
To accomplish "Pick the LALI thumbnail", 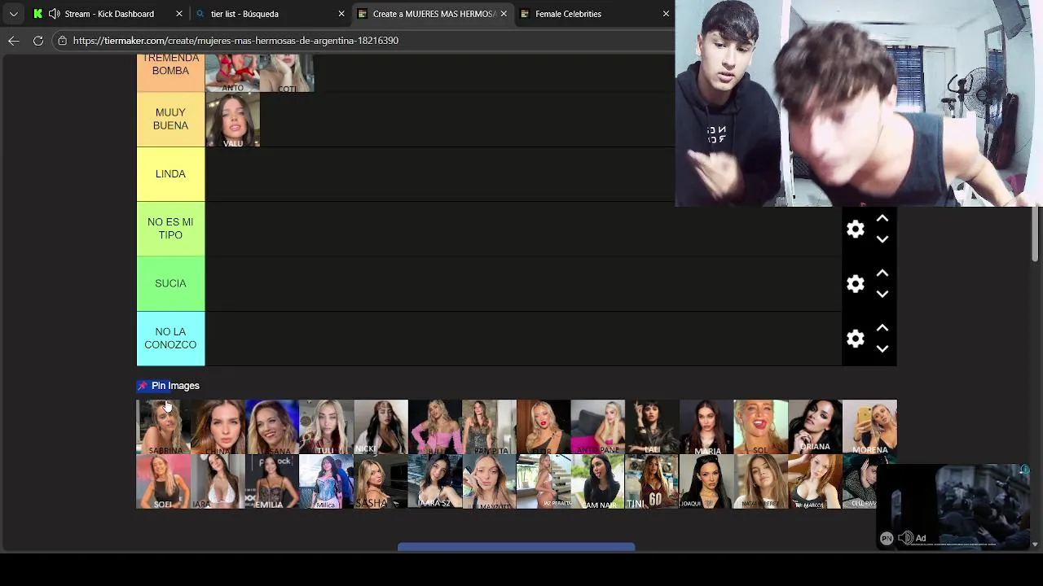I will (x=652, y=426).
